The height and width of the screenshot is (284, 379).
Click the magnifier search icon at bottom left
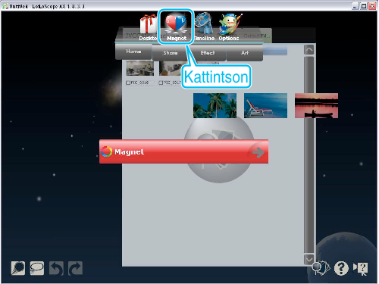[x=18, y=268]
